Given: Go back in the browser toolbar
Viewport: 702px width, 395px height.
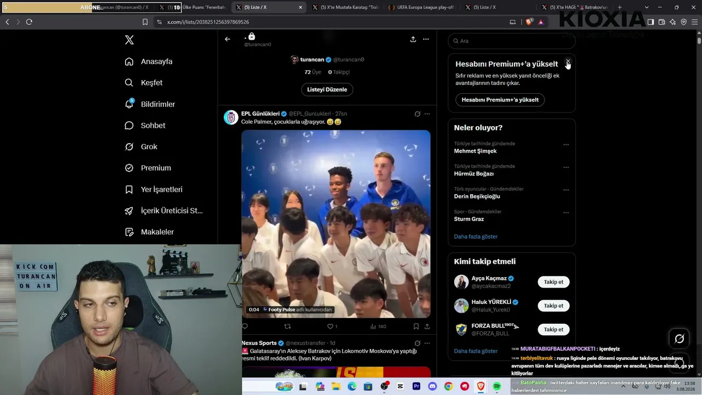Looking at the screenshot, I should (7, 22).
